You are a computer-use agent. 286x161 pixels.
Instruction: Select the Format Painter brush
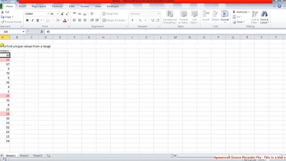(2, 22)
